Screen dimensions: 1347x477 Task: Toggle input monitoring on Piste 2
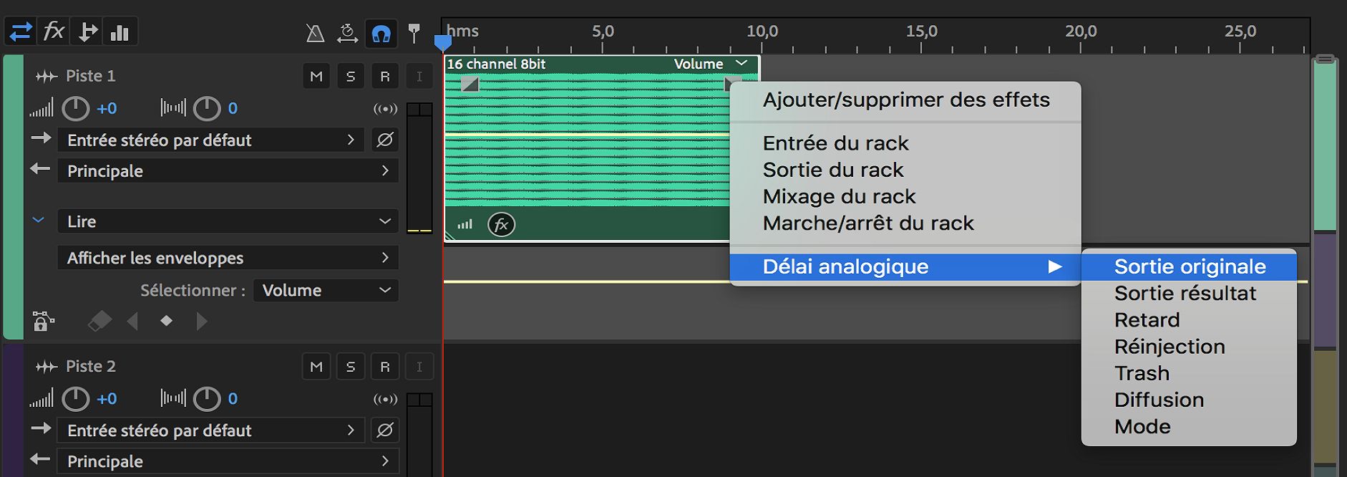click(x=419, y=367)
